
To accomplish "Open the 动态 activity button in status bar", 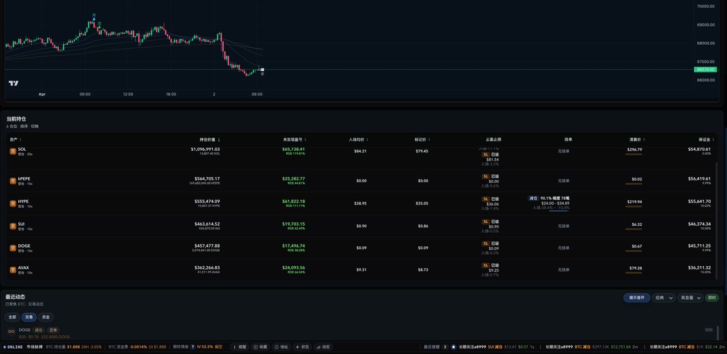I will click(x=323, y=347).
